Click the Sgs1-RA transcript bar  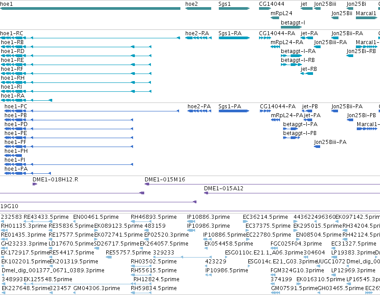coord(234,38)
